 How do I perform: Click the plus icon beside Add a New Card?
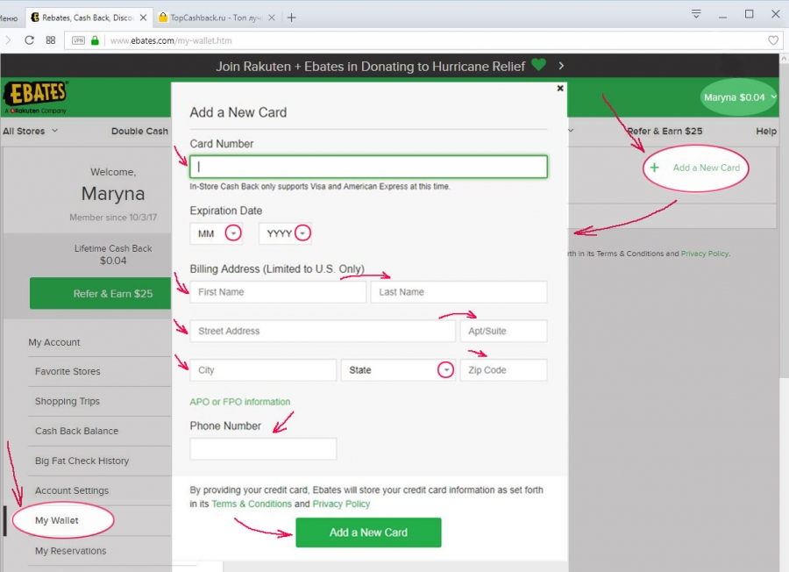654,168
